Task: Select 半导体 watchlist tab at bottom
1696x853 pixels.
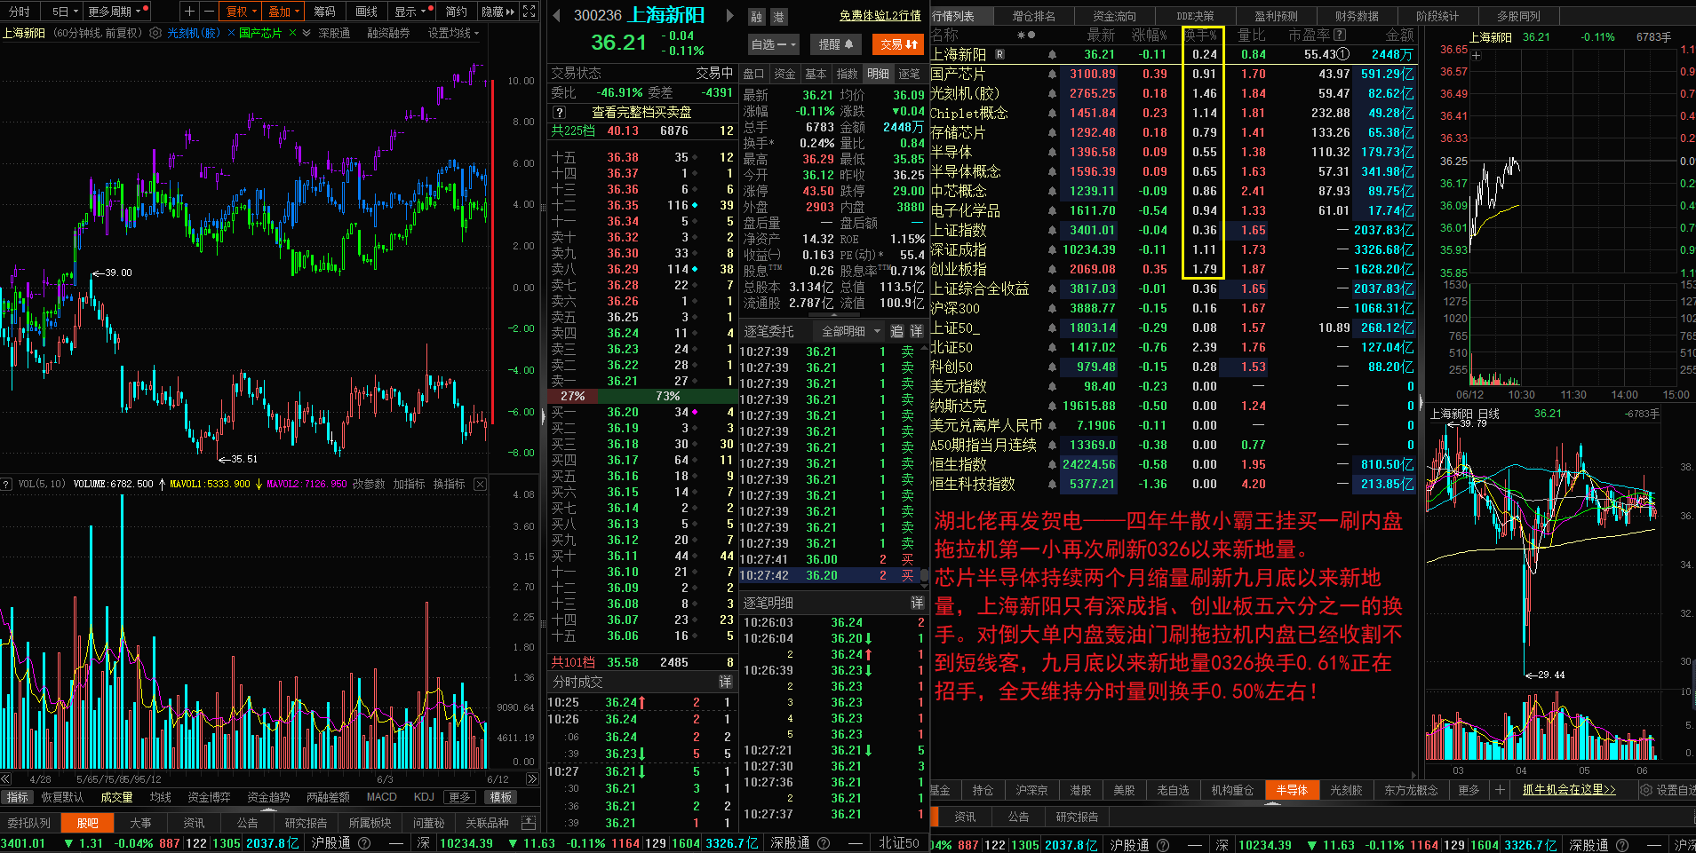Action: pyautogui.click(x=1292, y=790)
